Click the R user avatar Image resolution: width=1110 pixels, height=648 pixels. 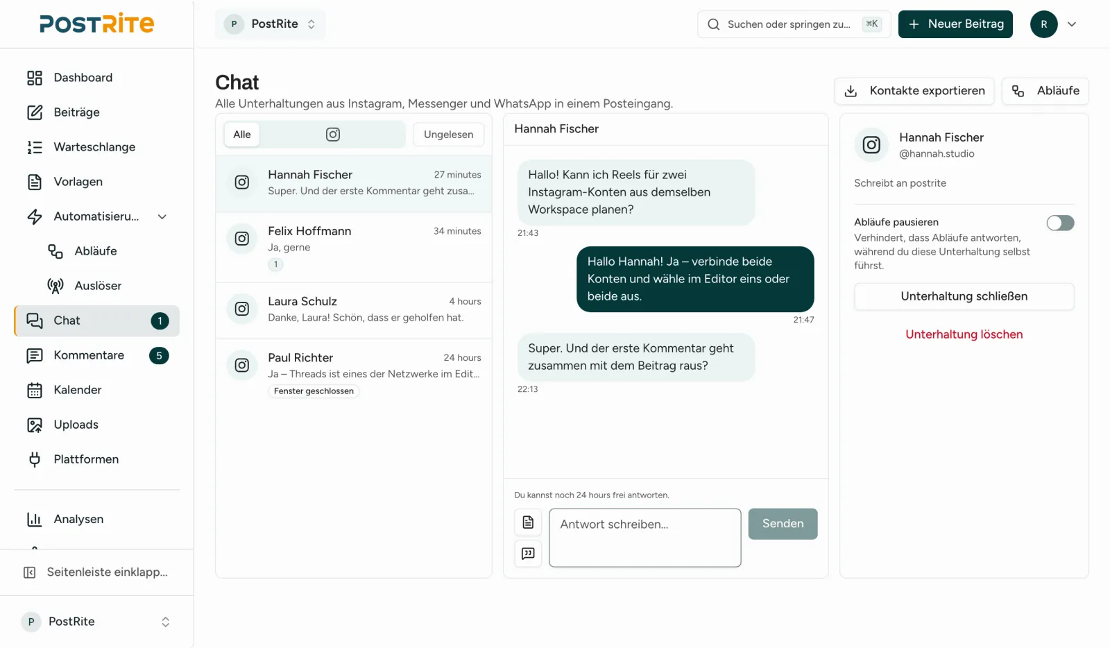(x=1043, y=24)
